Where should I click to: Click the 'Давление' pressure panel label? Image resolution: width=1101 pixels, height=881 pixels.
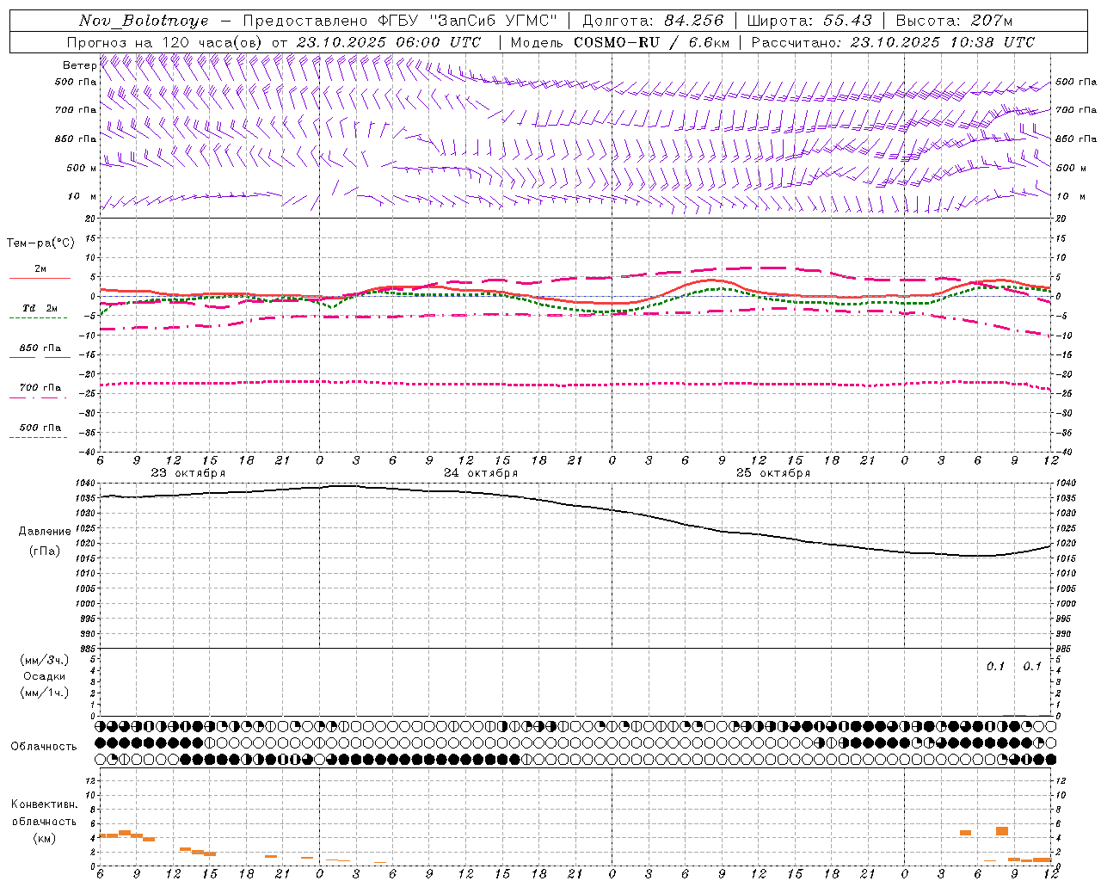click(x=45, y=532)
